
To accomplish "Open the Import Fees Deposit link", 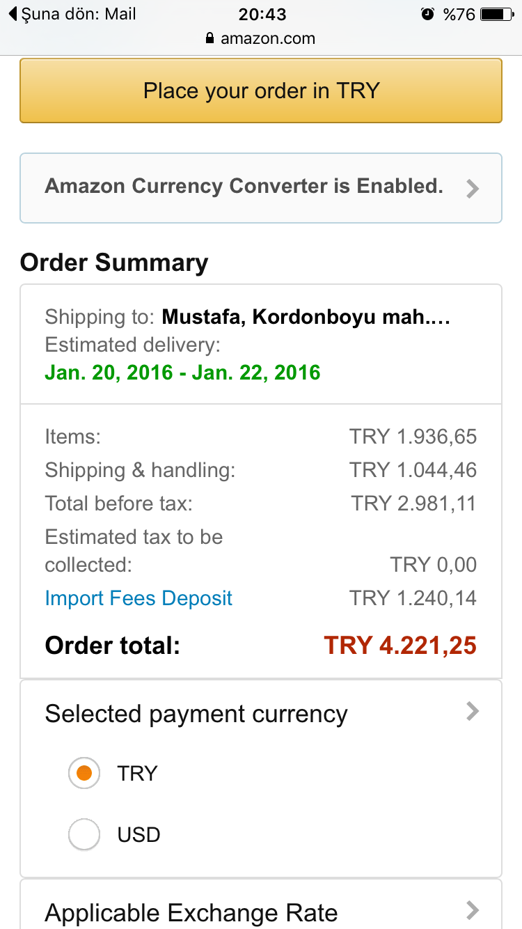I will 139,598.
